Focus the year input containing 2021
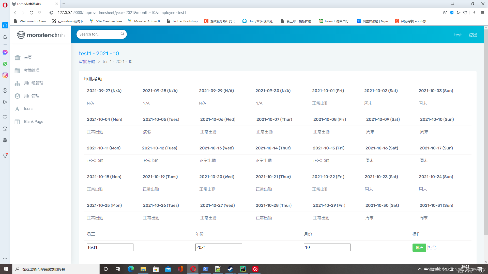488x274 pixels. click(x=219, y=247)
